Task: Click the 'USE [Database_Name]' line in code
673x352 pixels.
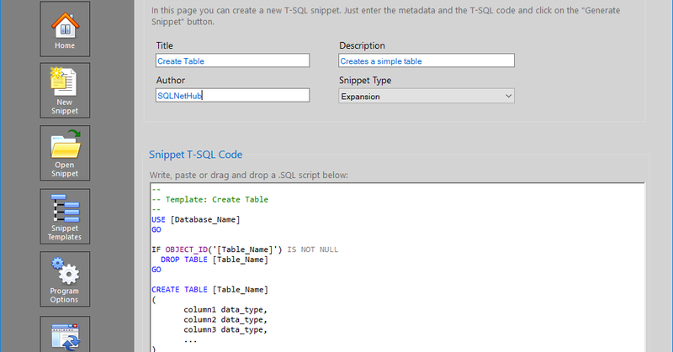Action: tap(196, 219)
